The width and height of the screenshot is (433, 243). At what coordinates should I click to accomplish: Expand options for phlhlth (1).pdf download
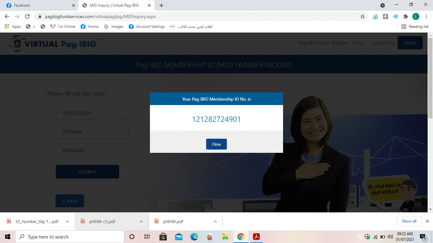[141, 221]
